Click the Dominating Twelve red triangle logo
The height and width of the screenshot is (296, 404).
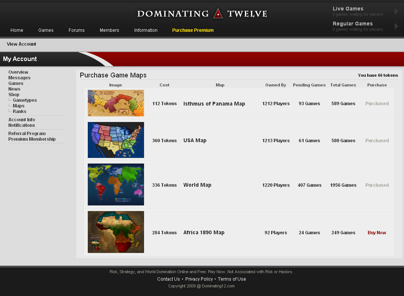[218, 13]
